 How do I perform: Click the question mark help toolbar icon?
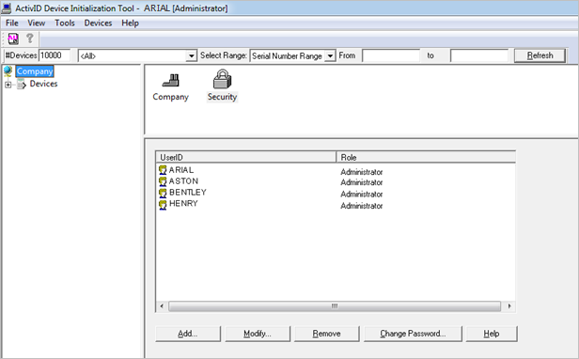(x=30, y=39)
